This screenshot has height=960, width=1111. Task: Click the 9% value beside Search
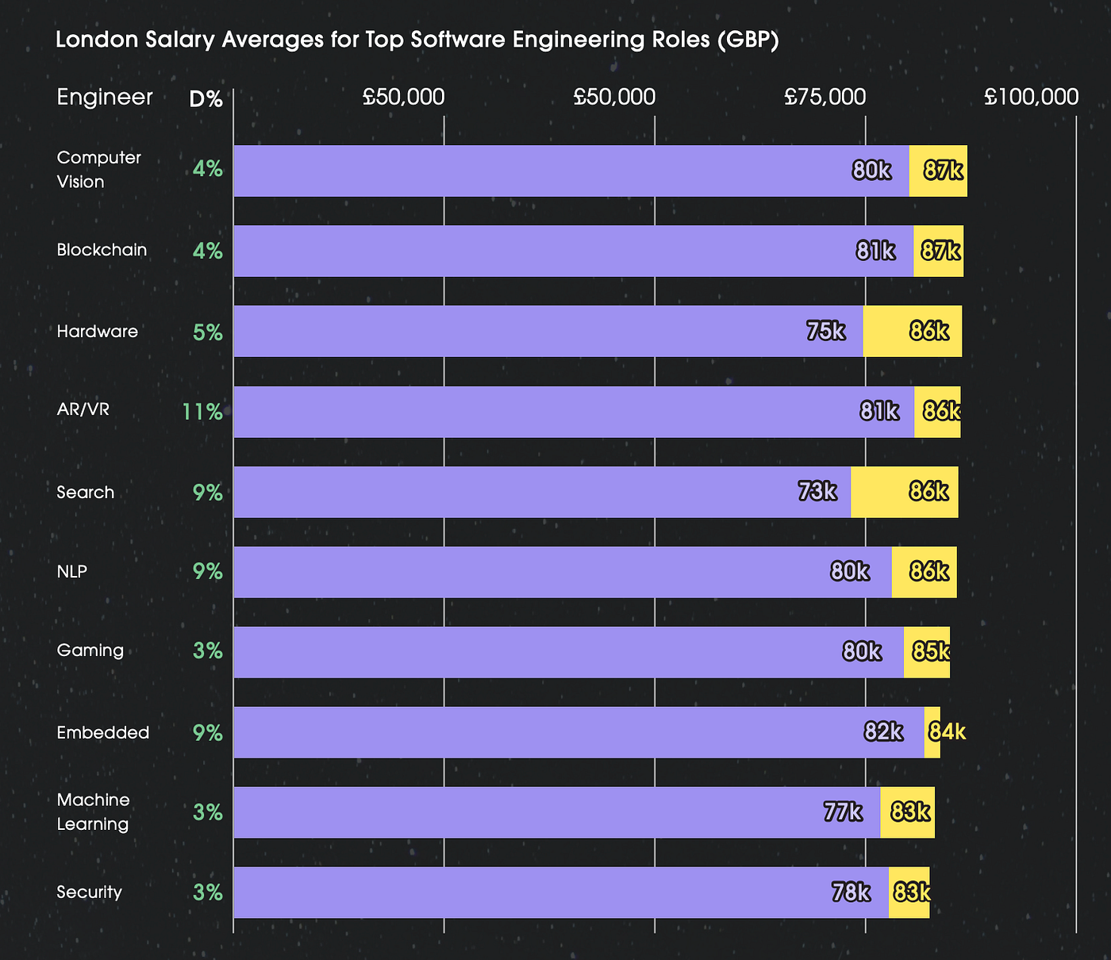208,492
